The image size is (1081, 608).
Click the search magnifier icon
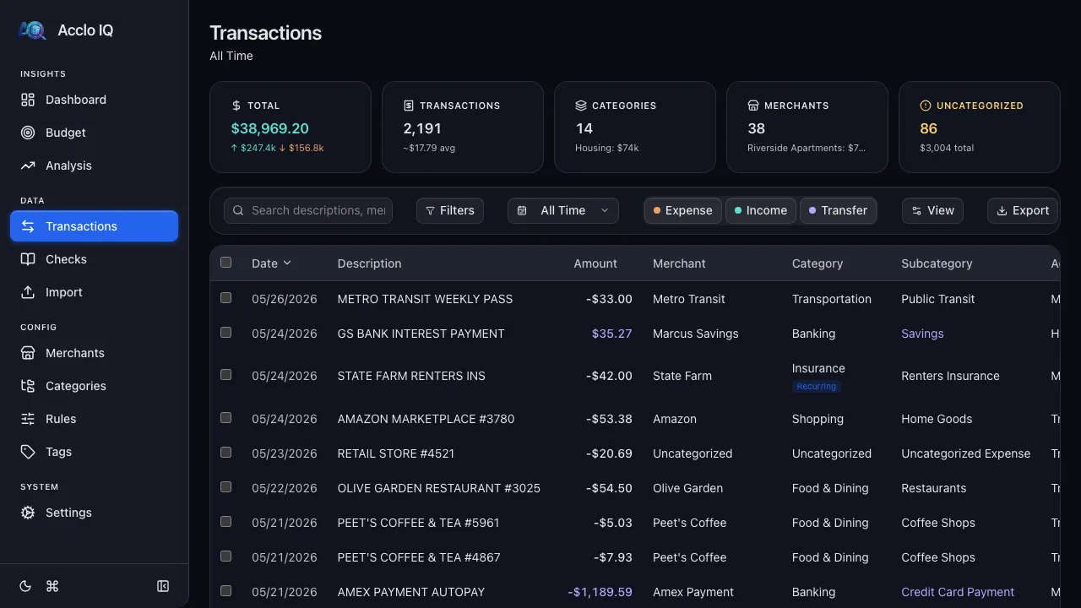pyautogui.click(x=239, y=210)
